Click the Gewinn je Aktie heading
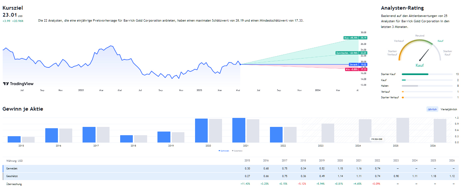The width and height of the screenshot is (469, 192). tap(23, 109)
